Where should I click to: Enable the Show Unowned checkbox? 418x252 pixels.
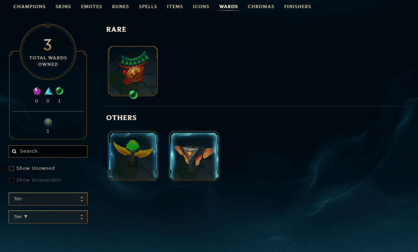click(11, 169)
